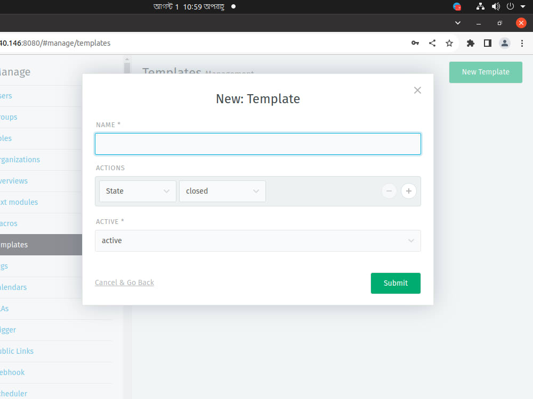Open Scheduler from the sidebar menu

14,394
